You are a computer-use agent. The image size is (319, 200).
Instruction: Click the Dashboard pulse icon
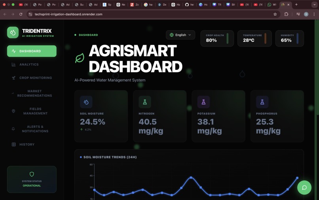[13, 51]
